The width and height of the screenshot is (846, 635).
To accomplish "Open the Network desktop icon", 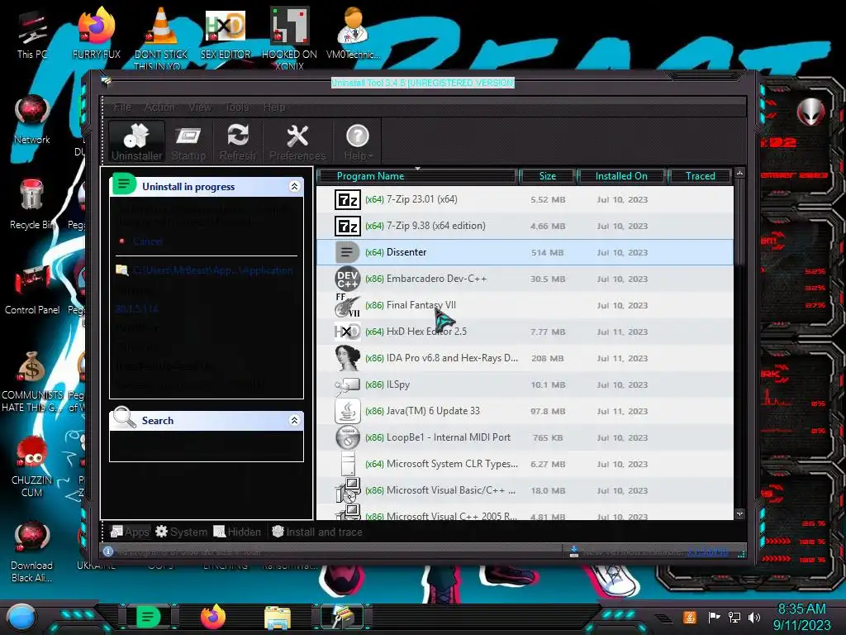I will pos(32,119).
